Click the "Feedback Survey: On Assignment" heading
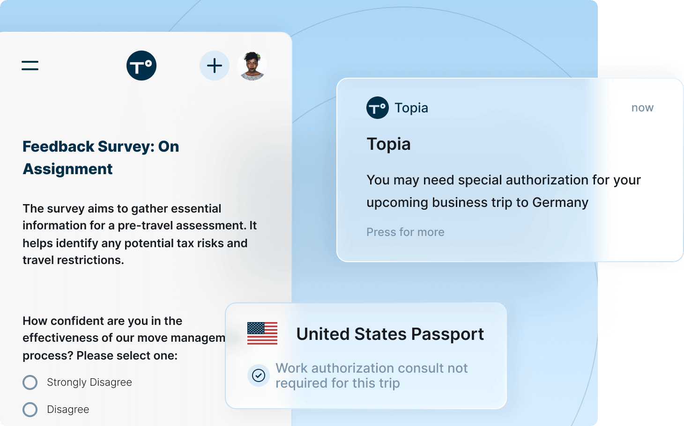This screenshot has height=426, width=684. coord(101,157)
